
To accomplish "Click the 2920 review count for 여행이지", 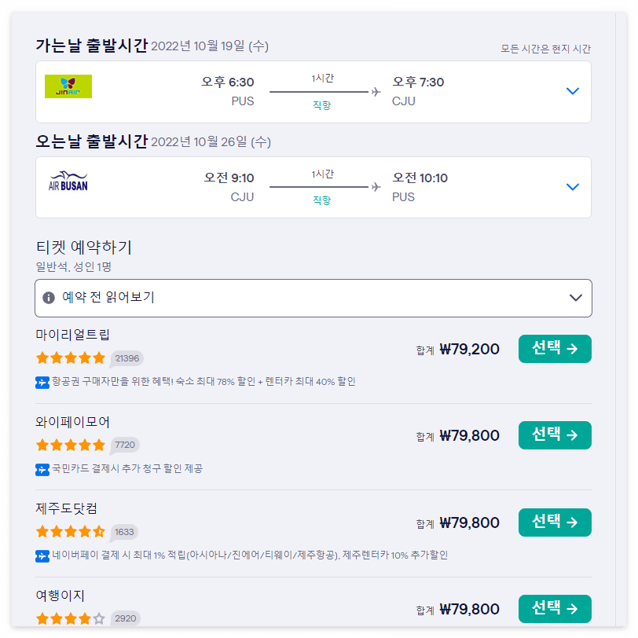I will click(126, 619).
